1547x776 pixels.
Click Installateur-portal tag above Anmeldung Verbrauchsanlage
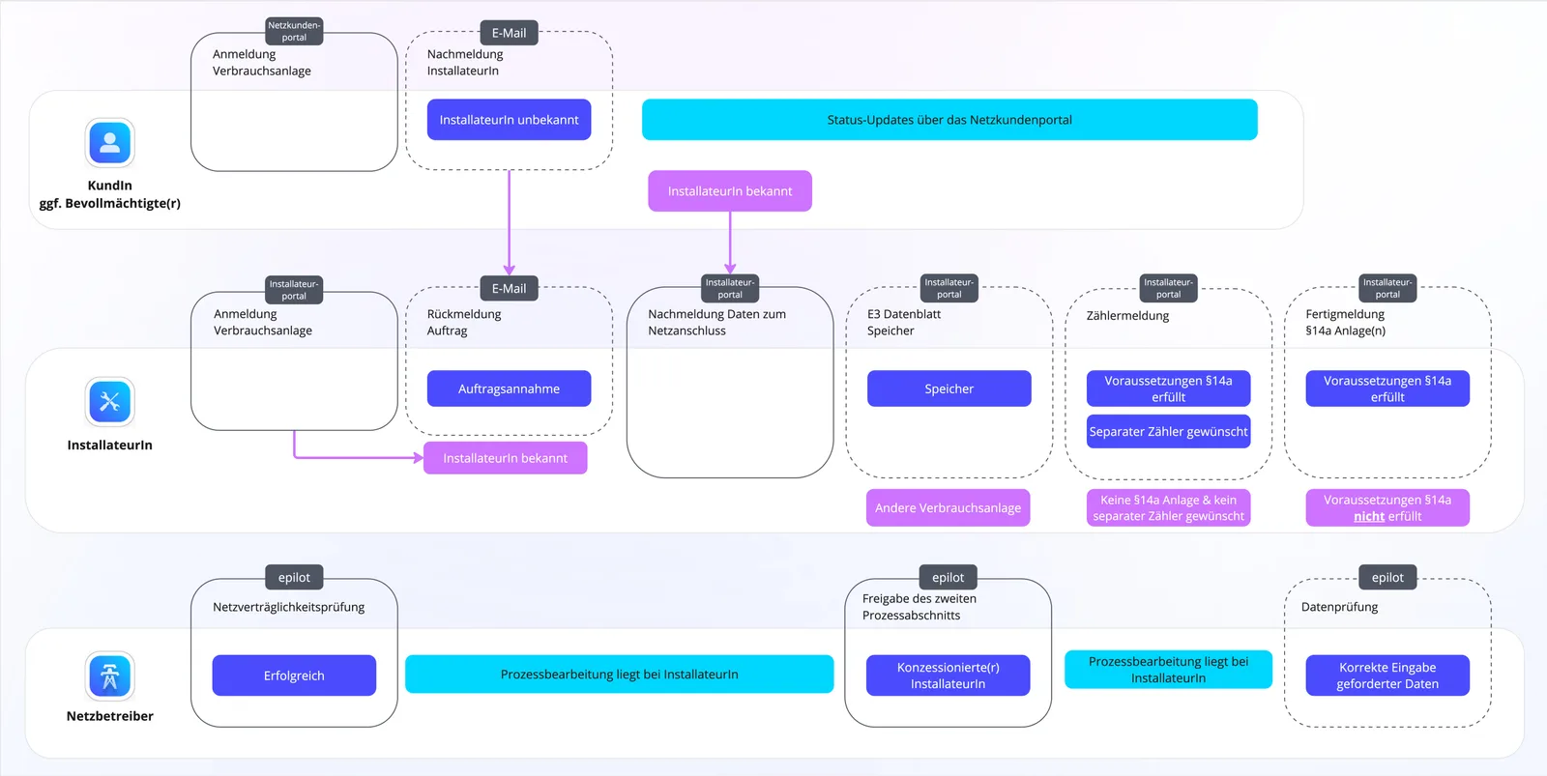pyautogui.click(x=294, y=290)
